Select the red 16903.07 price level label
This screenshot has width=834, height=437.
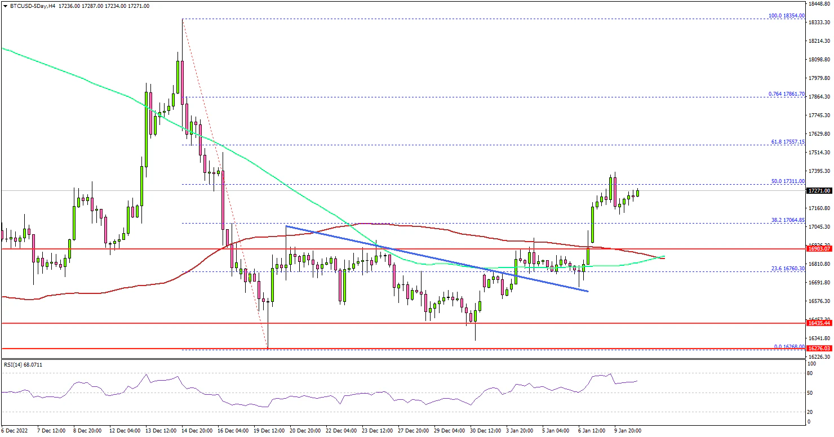click(819, 248)
